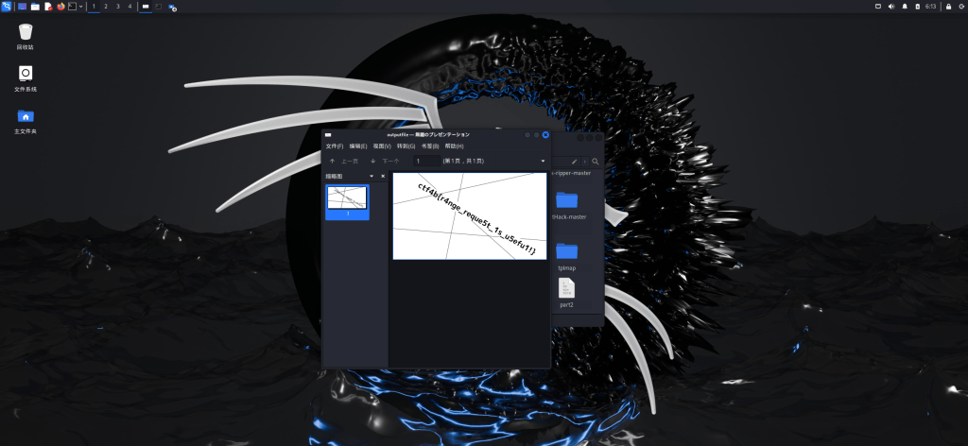Switch to workspace 2
This screenshot has width=968, height=446.
click(x=106, y=7)
